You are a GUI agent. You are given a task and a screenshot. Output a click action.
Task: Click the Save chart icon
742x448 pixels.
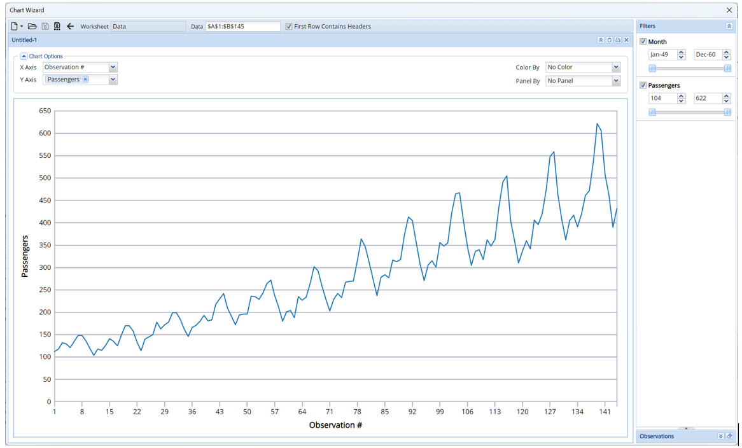(45, 26)
